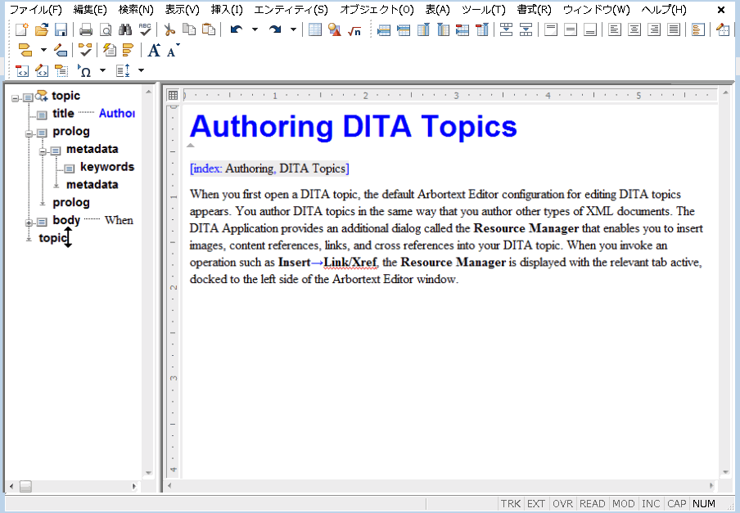The width and height of the screenshot is (740, 513).
Task: Insert a table using the table grid icon
Action: [x=315, y=29]
